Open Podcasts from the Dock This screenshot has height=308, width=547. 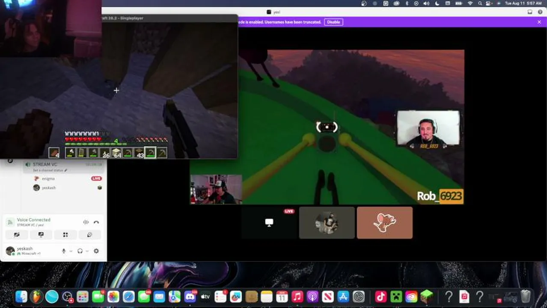[x=312, y=296]
